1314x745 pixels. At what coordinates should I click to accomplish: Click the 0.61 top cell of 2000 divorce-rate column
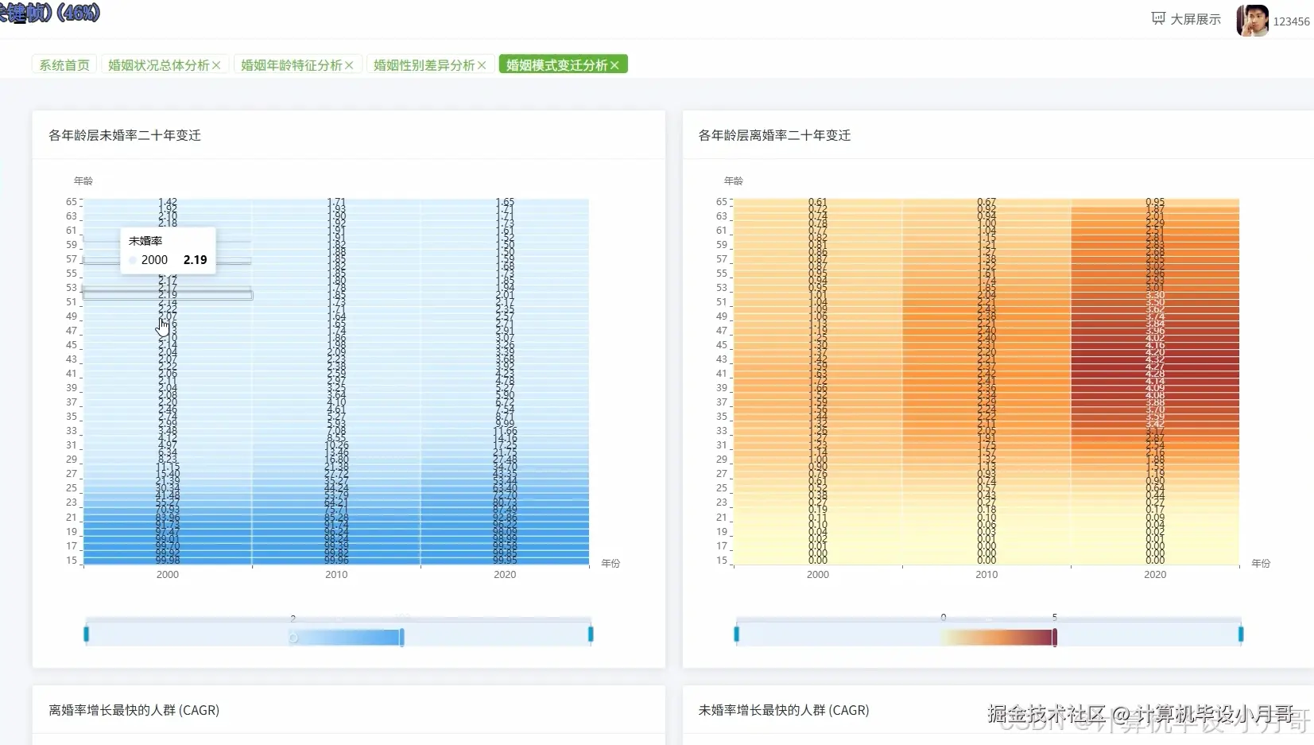point(818,202)
